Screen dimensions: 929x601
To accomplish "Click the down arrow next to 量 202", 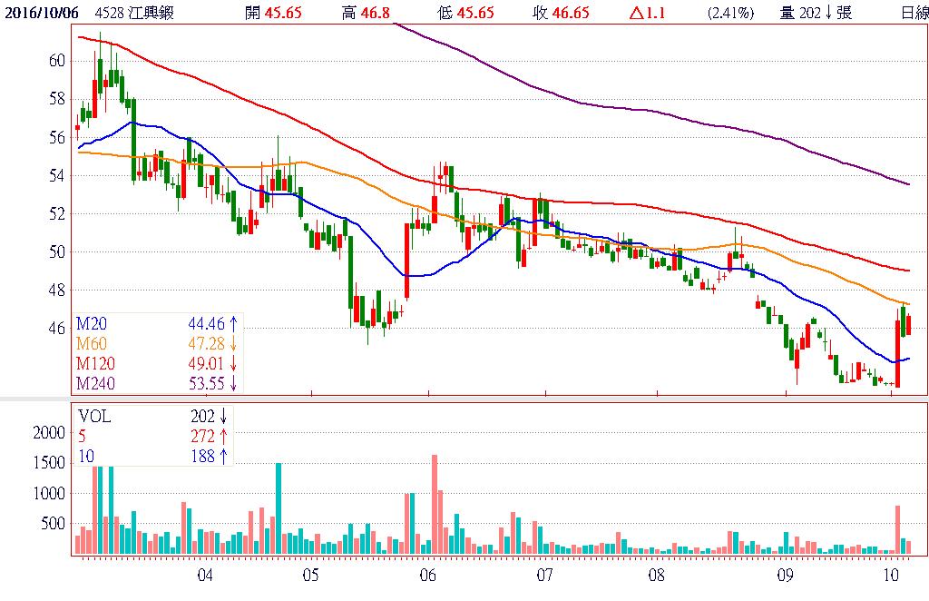I will coord(827,13).
